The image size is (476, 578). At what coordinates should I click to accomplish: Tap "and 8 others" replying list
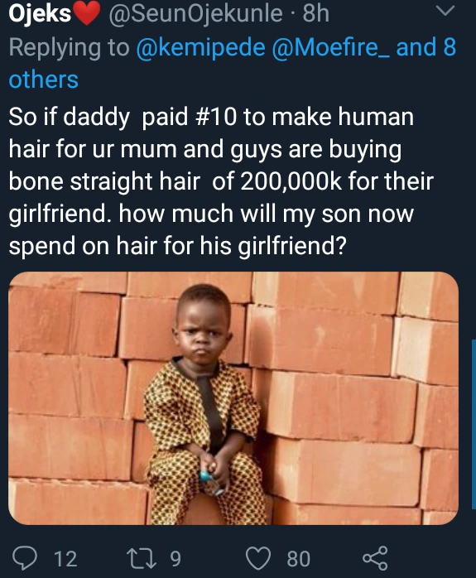(x=233, y=64)
